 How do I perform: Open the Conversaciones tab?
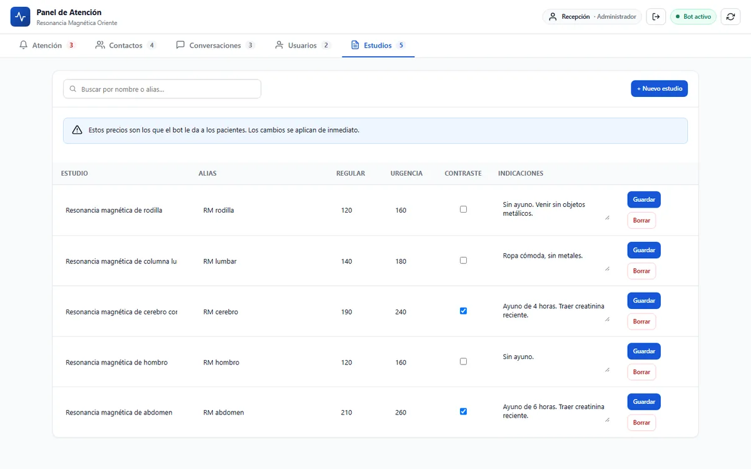[215, 46]
